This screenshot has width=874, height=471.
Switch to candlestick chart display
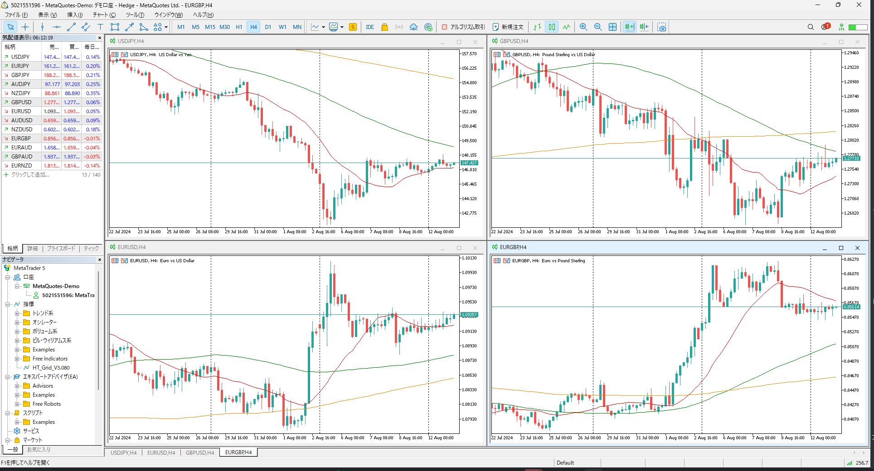pyautogui.click(x=552, y=27)
